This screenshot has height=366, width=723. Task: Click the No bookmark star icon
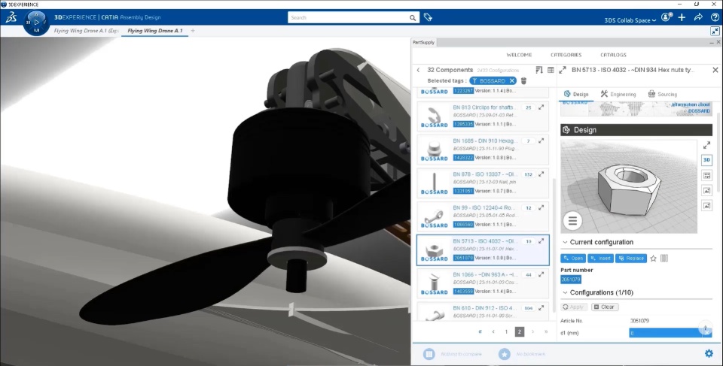pos(505,354)
